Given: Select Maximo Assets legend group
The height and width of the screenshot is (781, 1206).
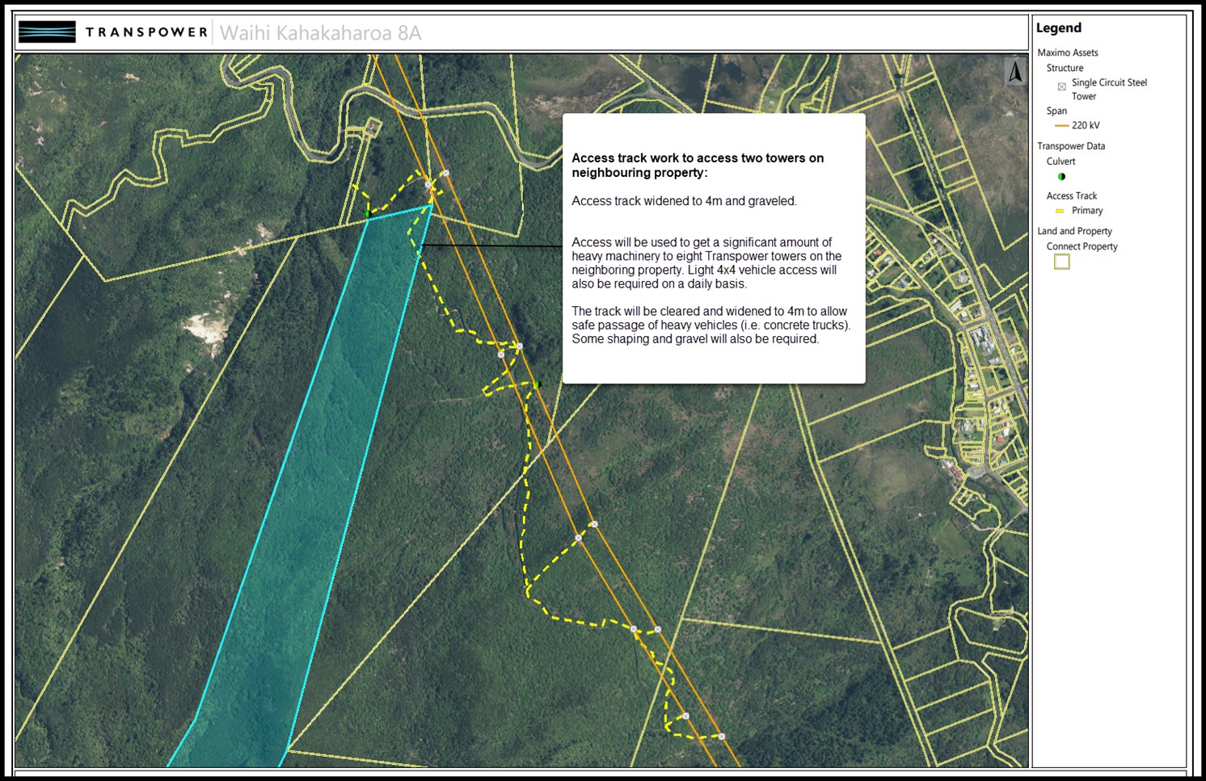Looking at the screenshot, I should [x=1067, y=52].
